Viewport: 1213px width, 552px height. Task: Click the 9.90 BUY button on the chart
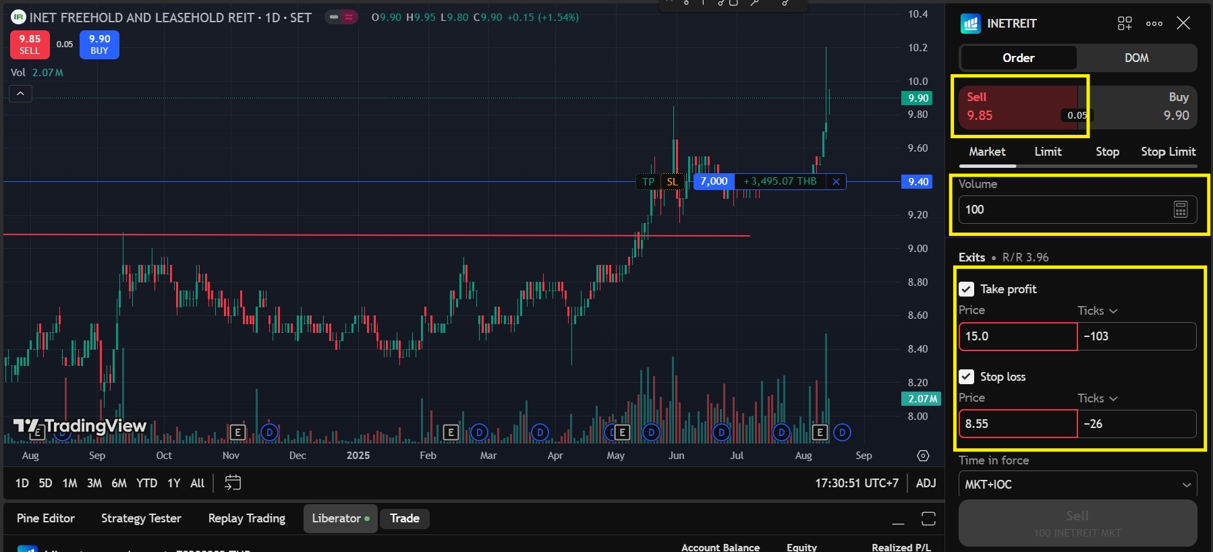(99, 44)
